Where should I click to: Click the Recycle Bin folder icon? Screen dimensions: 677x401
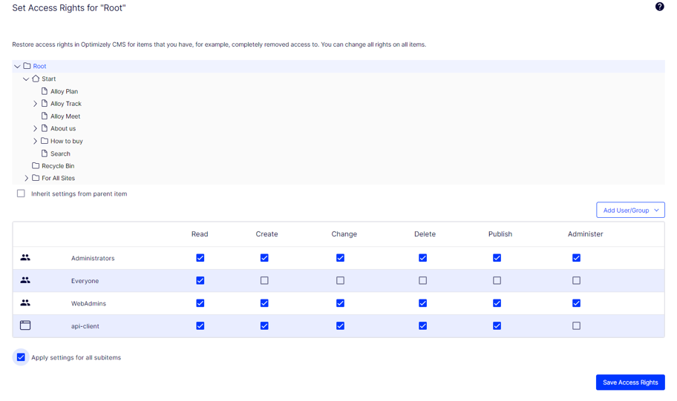pos(35,166)
